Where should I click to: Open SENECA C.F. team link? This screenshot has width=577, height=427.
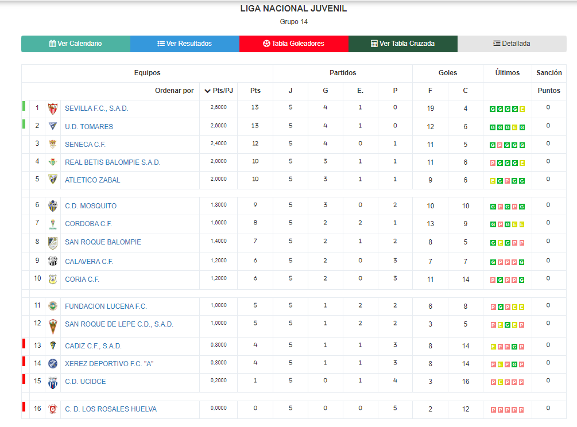coord(86,145)
